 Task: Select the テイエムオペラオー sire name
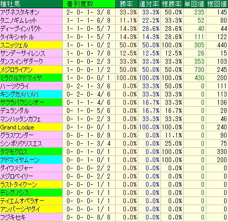click(22, 201)
